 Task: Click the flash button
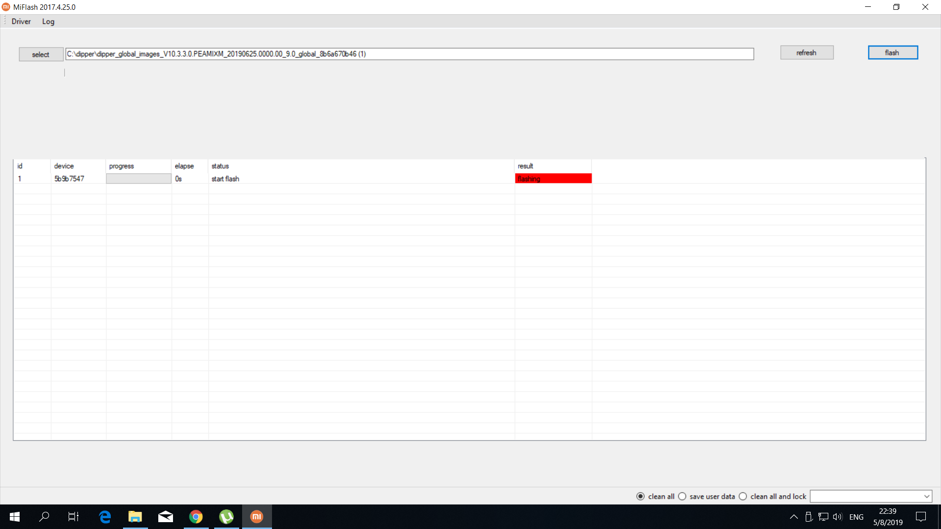[x=892, y=52]
